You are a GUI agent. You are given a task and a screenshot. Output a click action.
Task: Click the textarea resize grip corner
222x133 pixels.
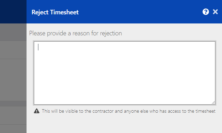pos(213,103)
